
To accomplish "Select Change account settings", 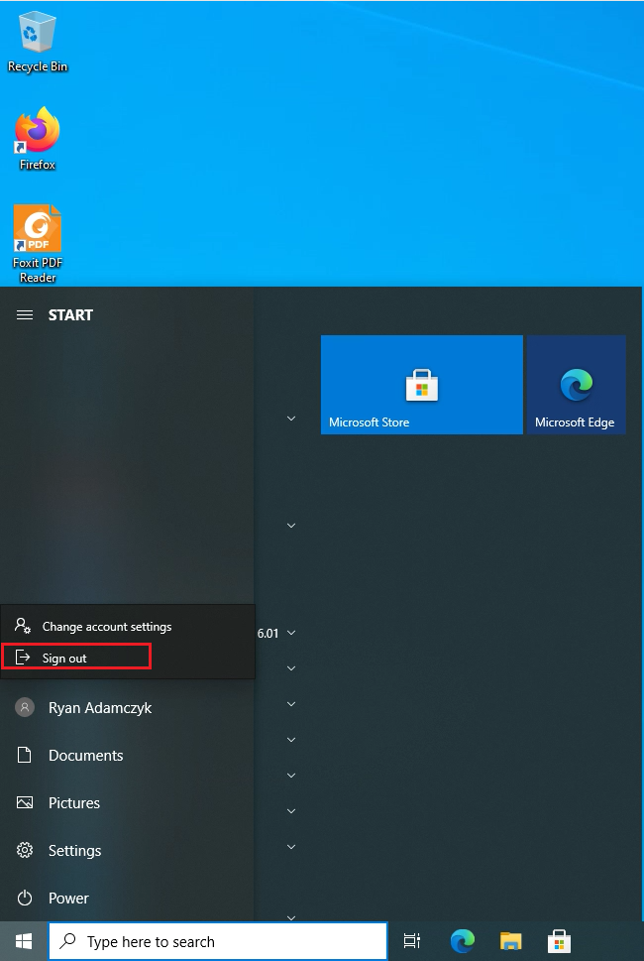I will tap(106, 627).
